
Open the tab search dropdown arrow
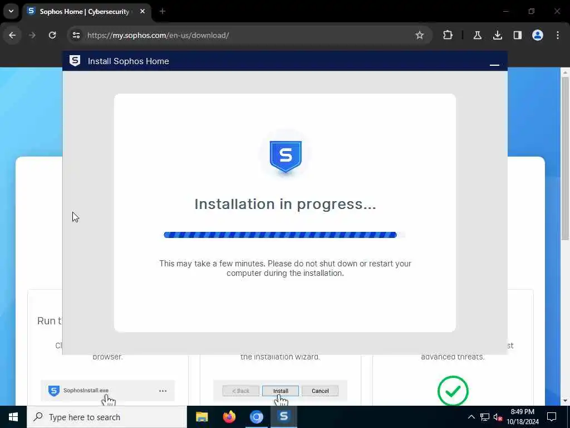tap(11, 11)
